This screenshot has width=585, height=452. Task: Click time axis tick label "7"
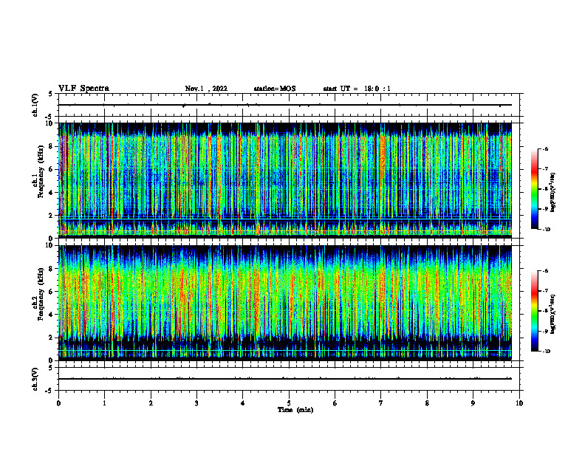[x=381, y=403]
